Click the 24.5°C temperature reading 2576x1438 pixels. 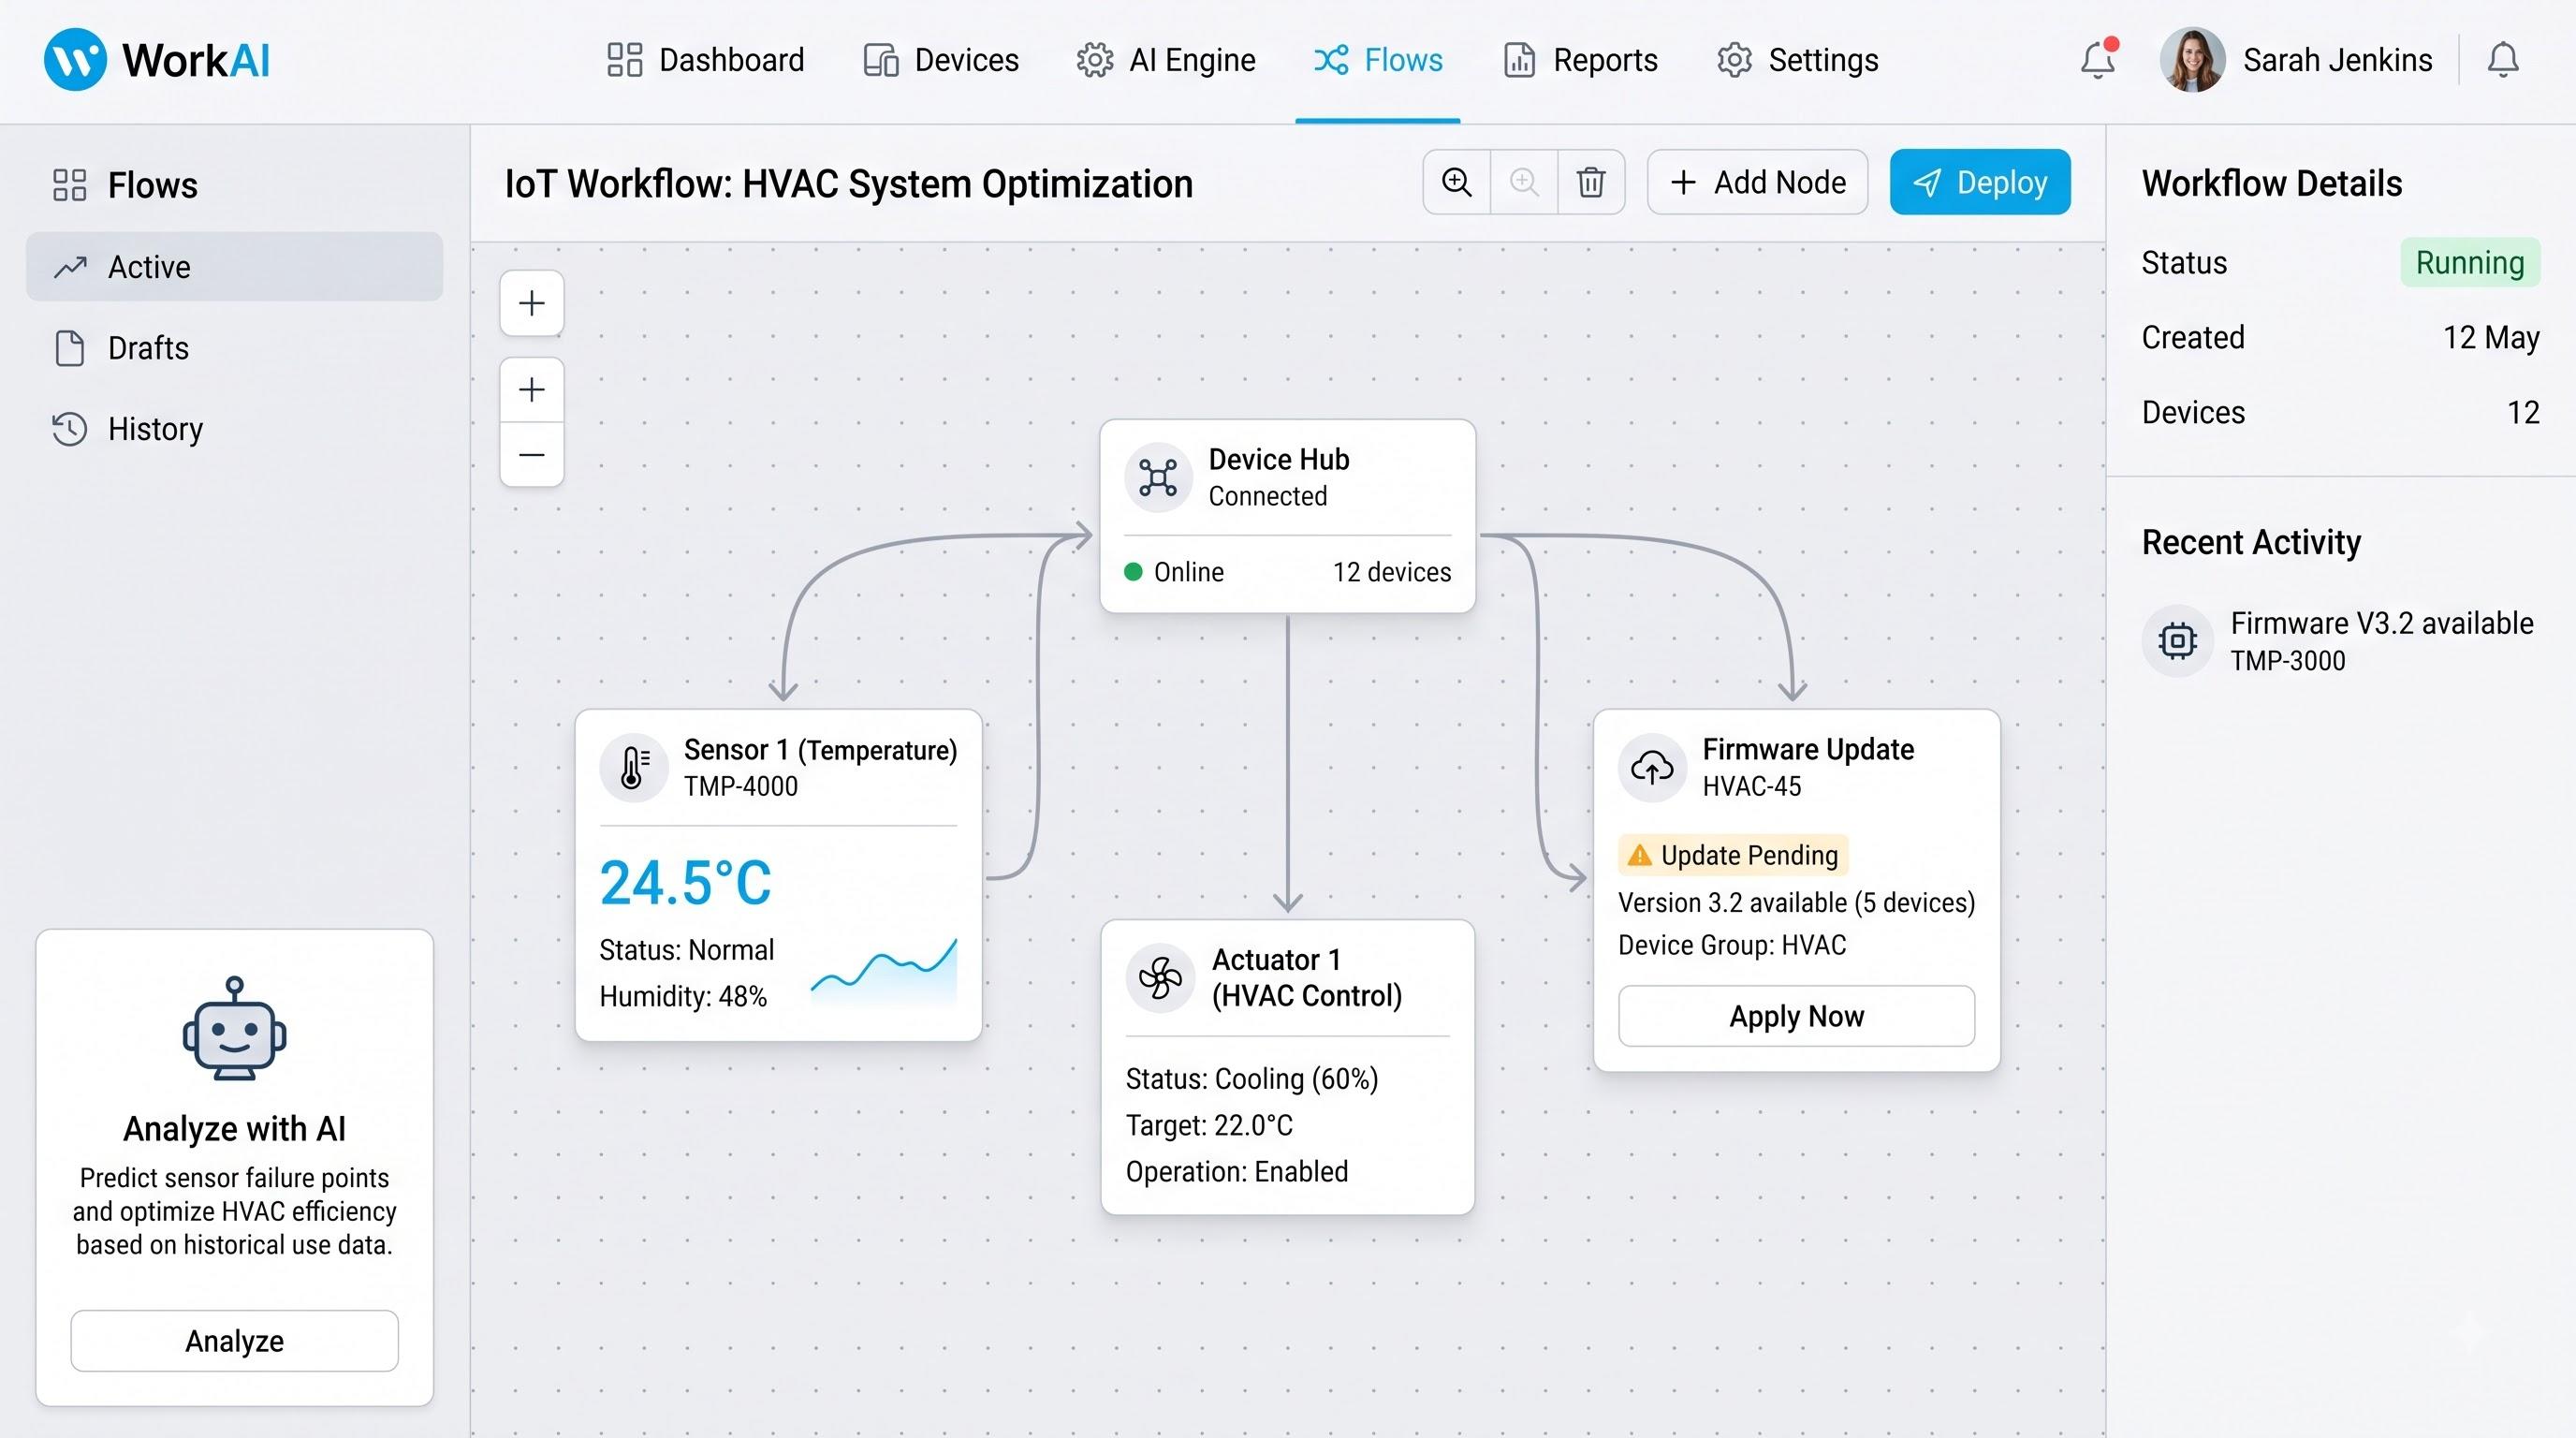pos(686,883)
